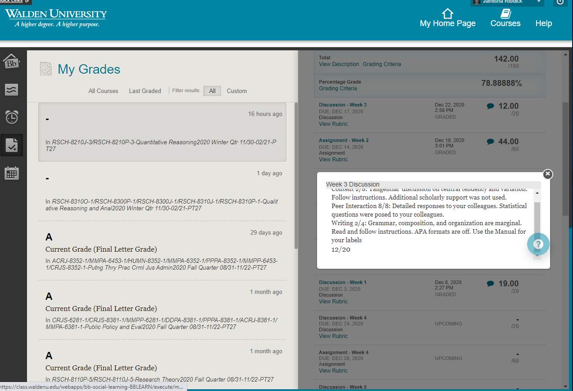Screen dimensions: 573x391
Task: Click the 29 days ago timestamp
Action: click(266, 233)
